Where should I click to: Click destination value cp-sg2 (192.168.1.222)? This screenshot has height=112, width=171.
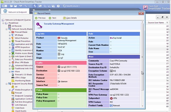tap(70, 71)
